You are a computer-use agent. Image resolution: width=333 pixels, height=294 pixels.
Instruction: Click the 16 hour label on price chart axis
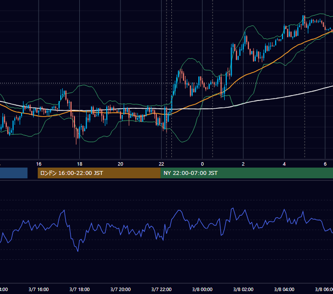[x=39, y=164]
